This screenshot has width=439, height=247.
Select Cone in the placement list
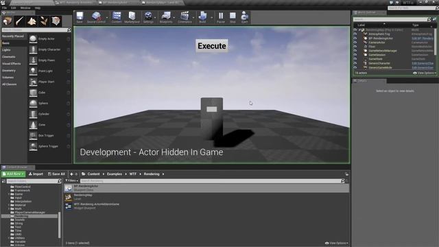click(x=49, y=125)
